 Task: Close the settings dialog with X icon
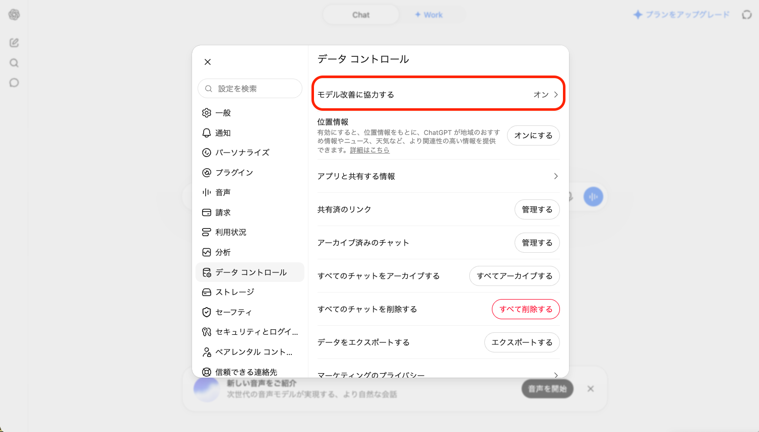pos(208,62)
